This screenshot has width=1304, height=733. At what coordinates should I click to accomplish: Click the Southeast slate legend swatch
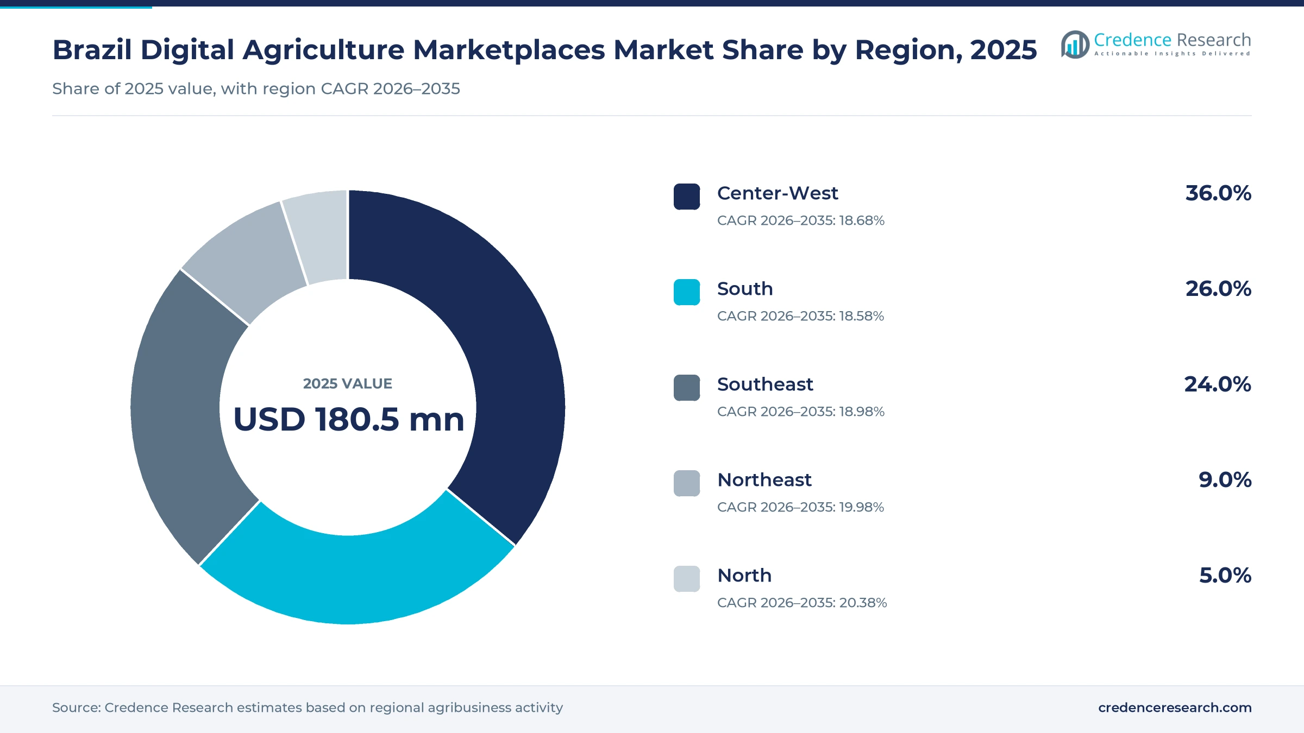click(687, 388)
